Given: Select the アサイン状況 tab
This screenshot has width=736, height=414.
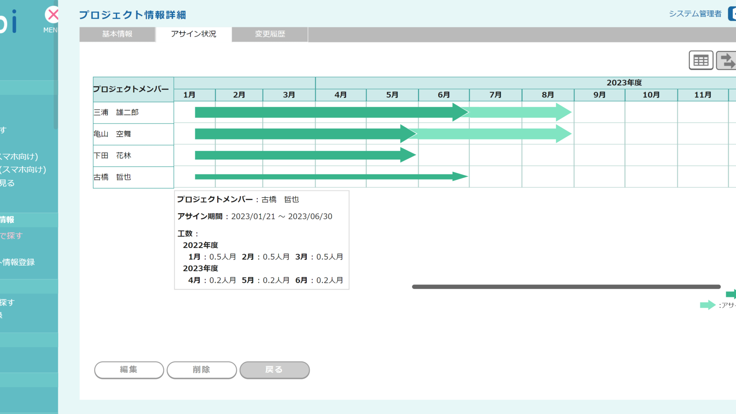Looking at the screenshot, I should point(194,34).
